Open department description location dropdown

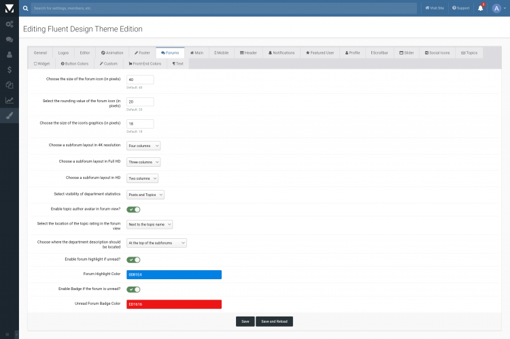coord(156,243)
